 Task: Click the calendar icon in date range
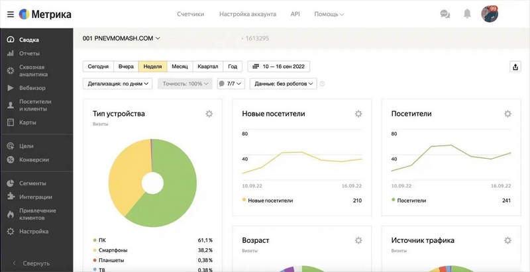(x=256, y=66)
